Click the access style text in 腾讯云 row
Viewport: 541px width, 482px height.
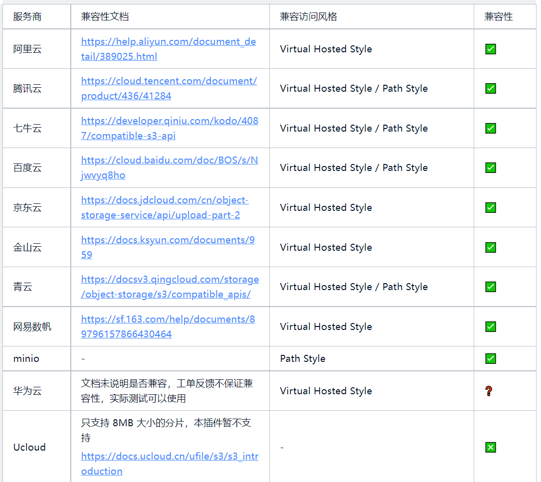354,88
